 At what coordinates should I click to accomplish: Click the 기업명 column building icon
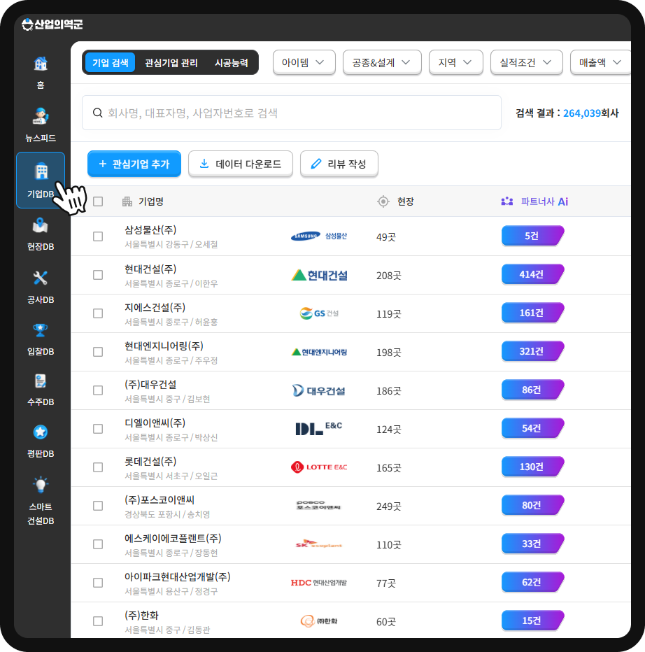click(127, 201)
